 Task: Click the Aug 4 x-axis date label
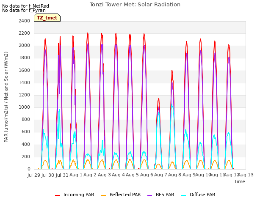(x=118, y=175)
